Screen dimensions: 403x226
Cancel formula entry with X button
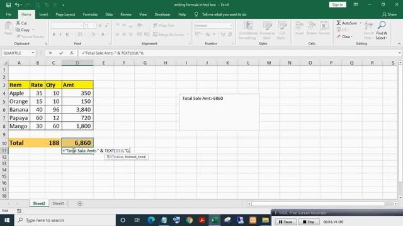(x=50, y=53)
